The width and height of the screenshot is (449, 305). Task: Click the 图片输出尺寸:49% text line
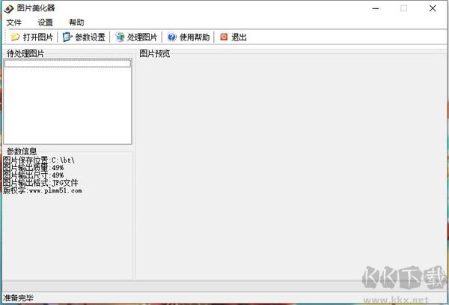point(33,175)
